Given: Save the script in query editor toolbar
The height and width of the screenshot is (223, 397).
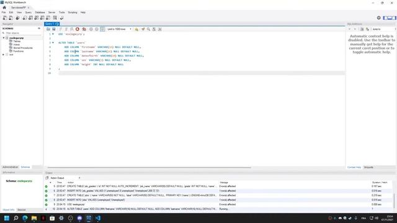Looking at the screenshot, I should click(54, 29).
